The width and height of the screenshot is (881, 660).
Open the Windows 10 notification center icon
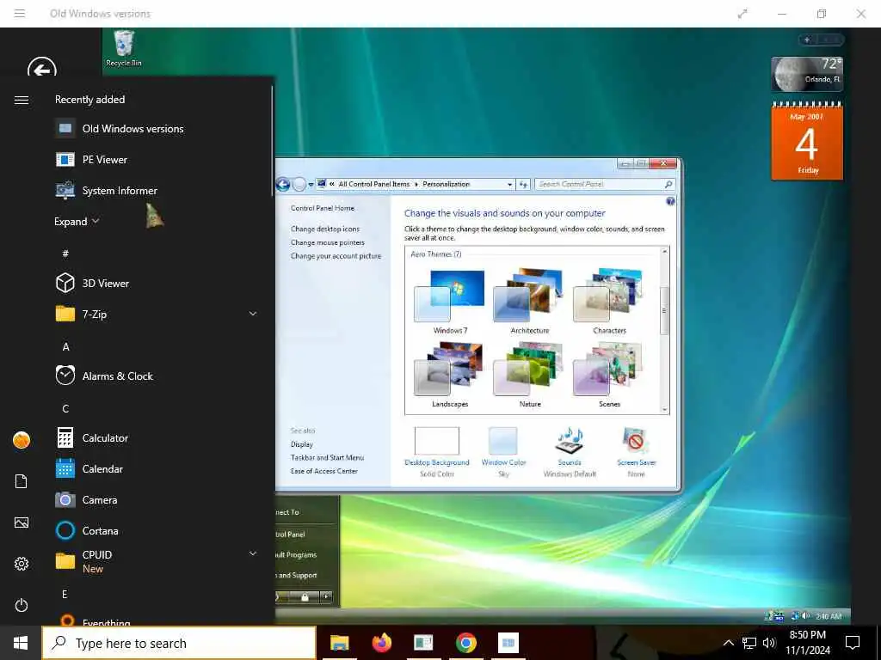pyautogui.click(x=853, y=643)
